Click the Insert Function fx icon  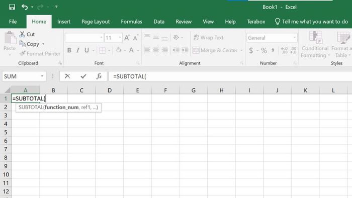click(x=99, y=76)
